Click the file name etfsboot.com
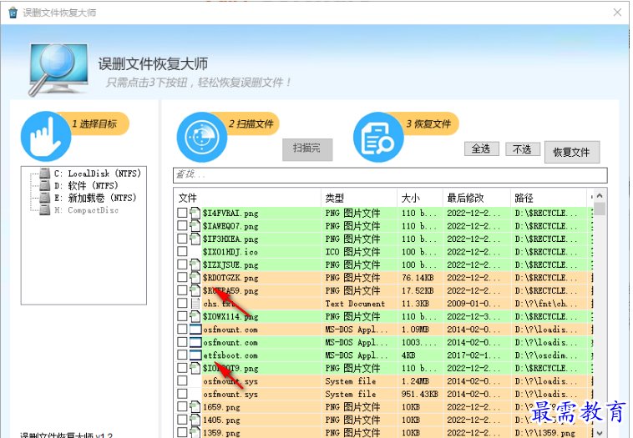The height and width of the screenshot is (438, 633). point(230,355)
